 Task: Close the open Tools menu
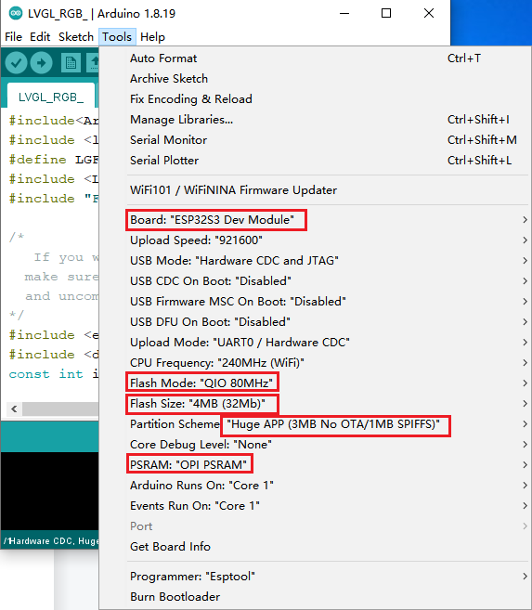pyautogui.click(x=117, y=37)
